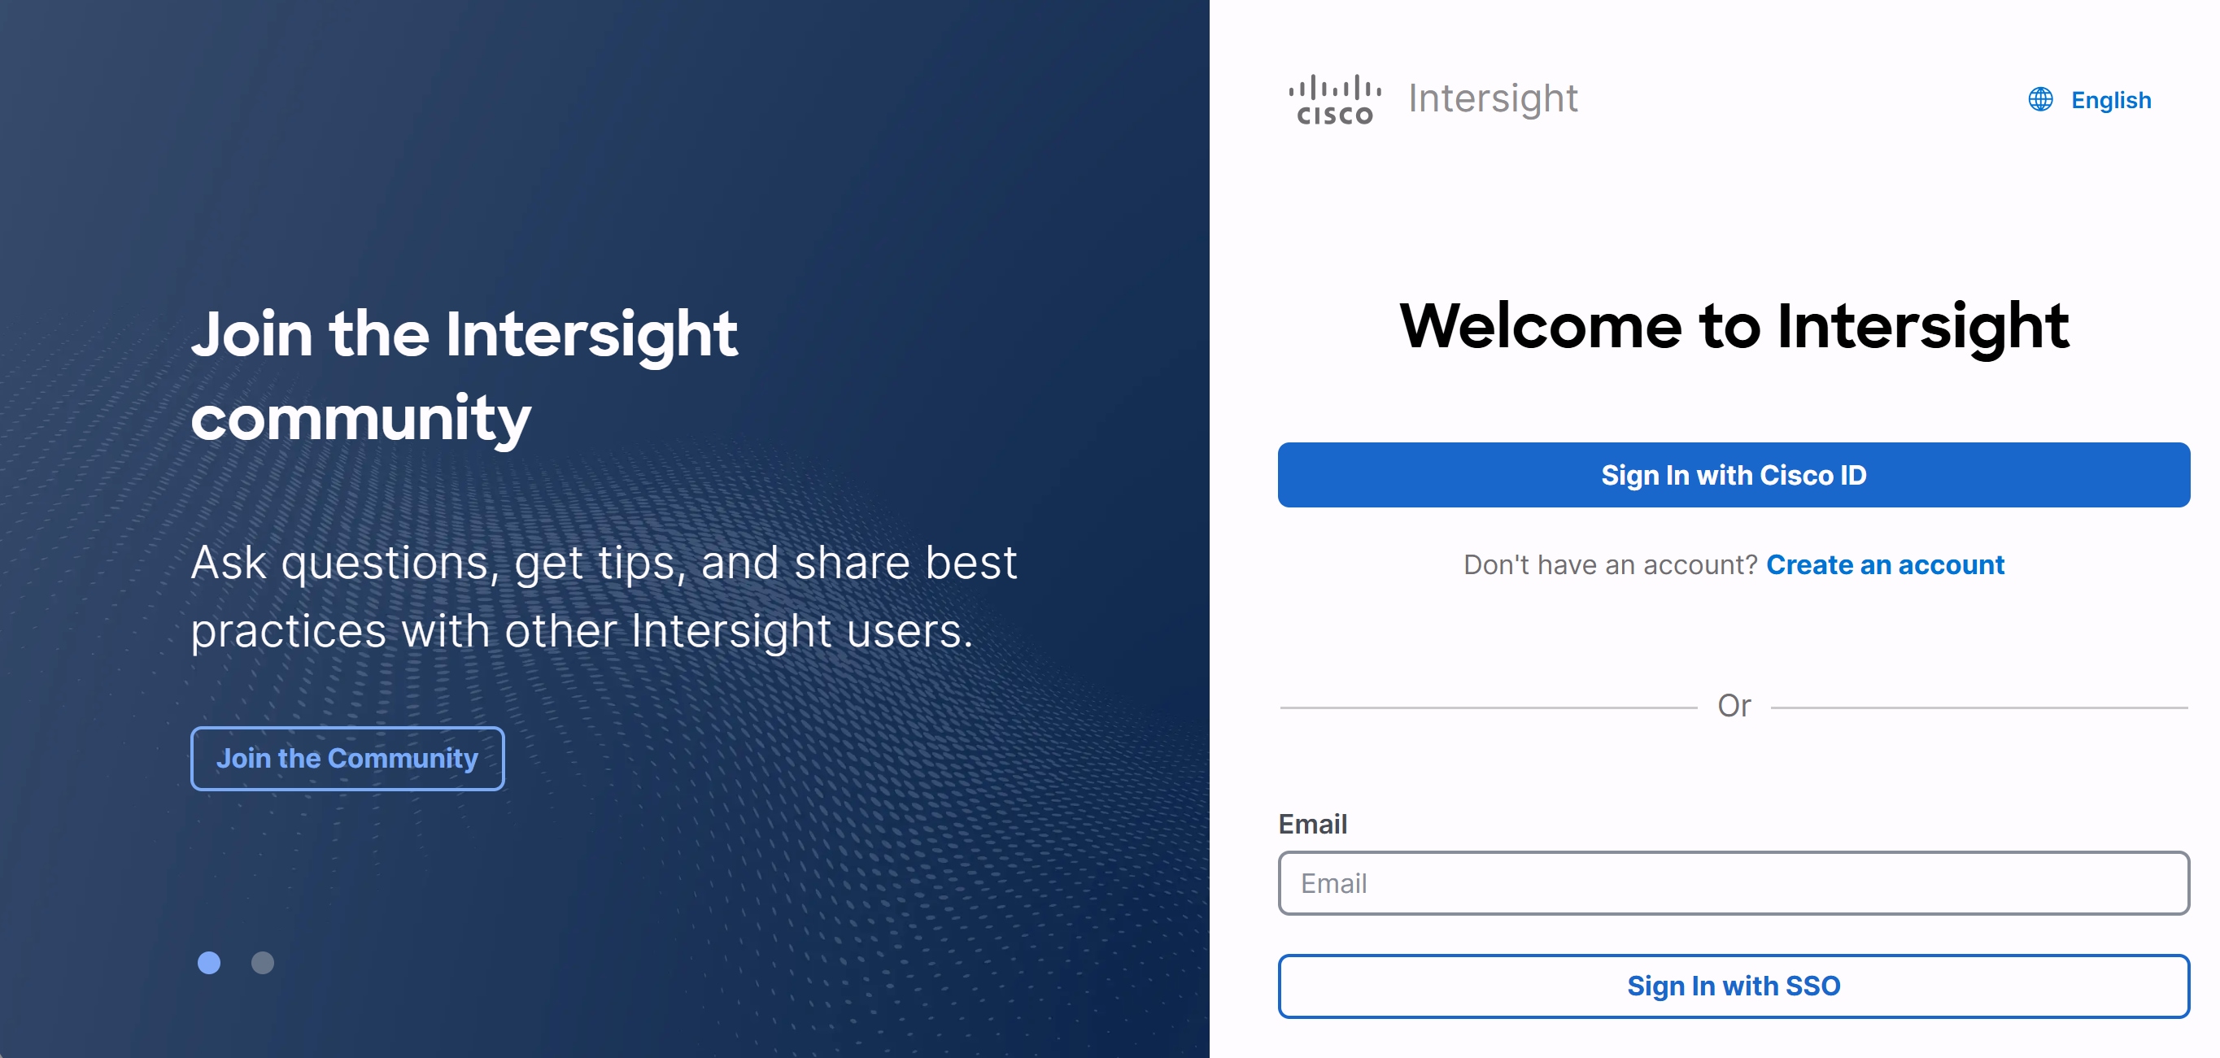The image size is (2220, 1058).
Task: Click Join the Community
Action: (347, 759)
